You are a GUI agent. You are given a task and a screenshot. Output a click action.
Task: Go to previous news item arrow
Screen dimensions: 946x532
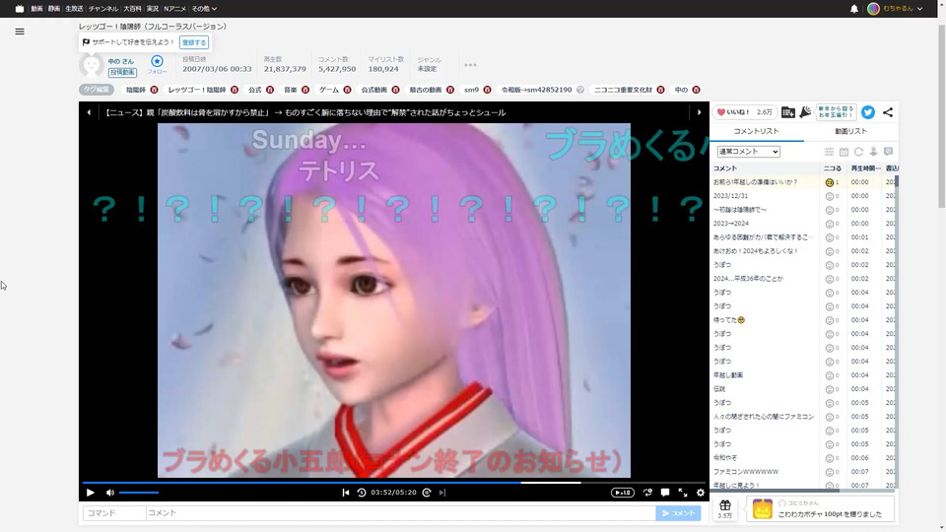tap(89, 112)
